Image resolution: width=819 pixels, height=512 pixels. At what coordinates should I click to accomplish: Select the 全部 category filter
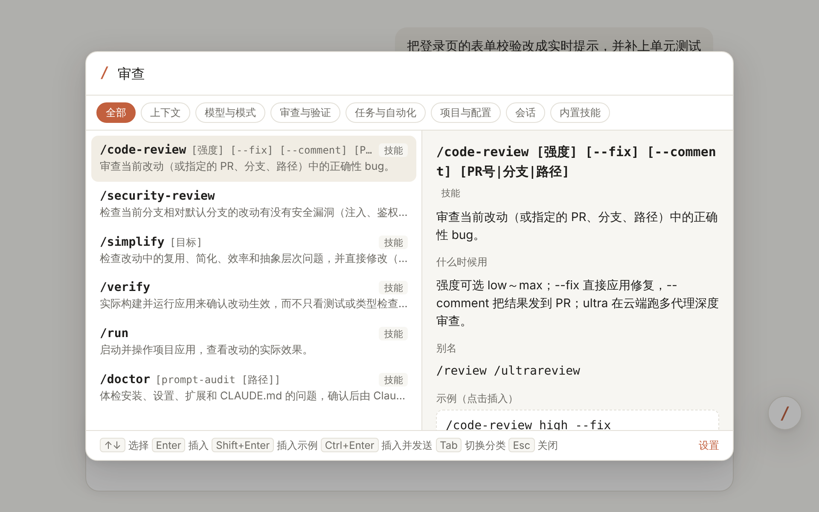tap(116, 113)
